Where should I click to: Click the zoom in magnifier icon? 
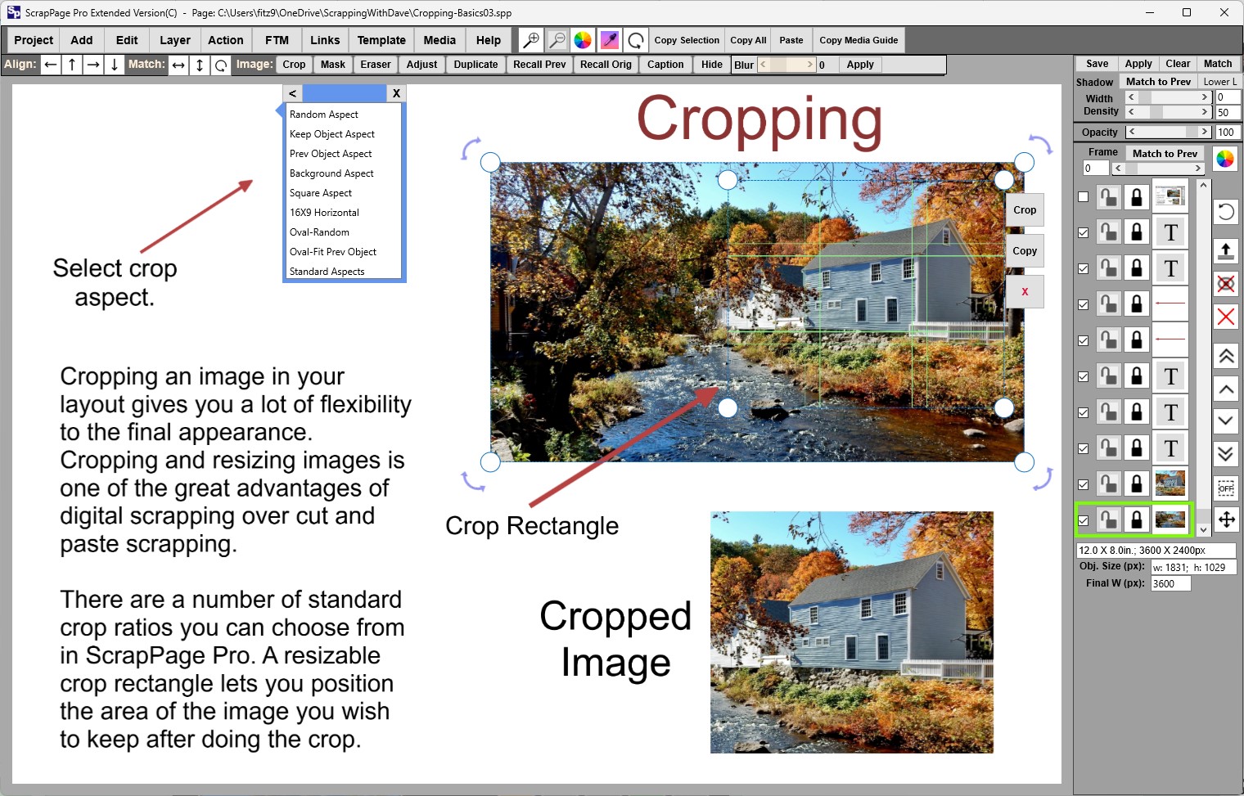pos(531,40)
